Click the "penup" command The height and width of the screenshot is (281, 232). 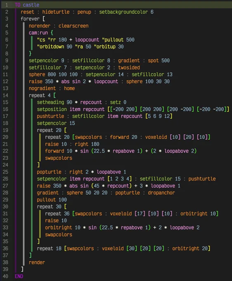tap(84, 12)
